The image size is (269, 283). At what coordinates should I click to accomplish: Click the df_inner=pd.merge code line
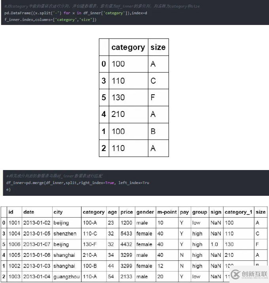tap(78, 183)
